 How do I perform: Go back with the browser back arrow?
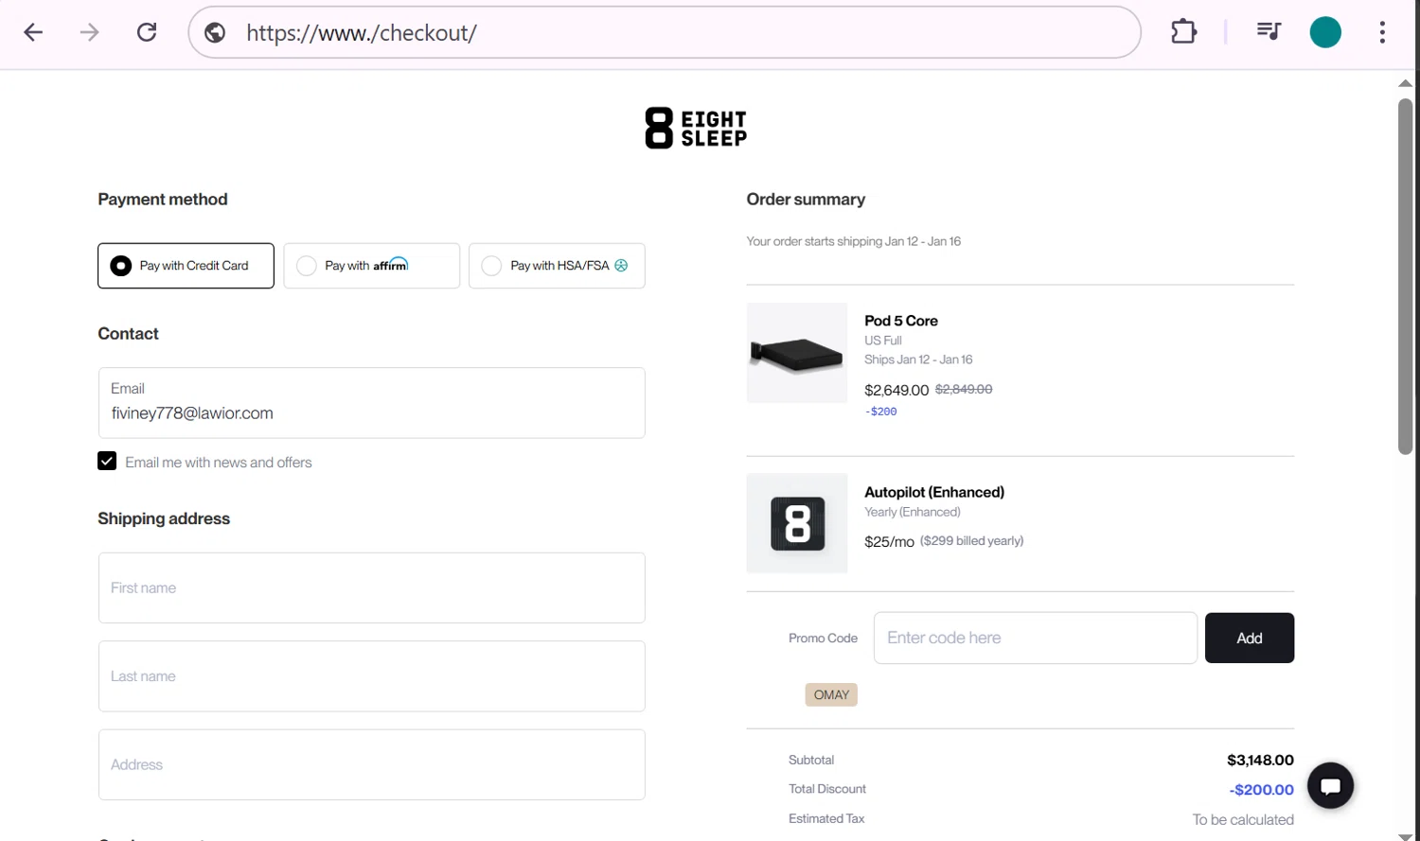(33, 32)
